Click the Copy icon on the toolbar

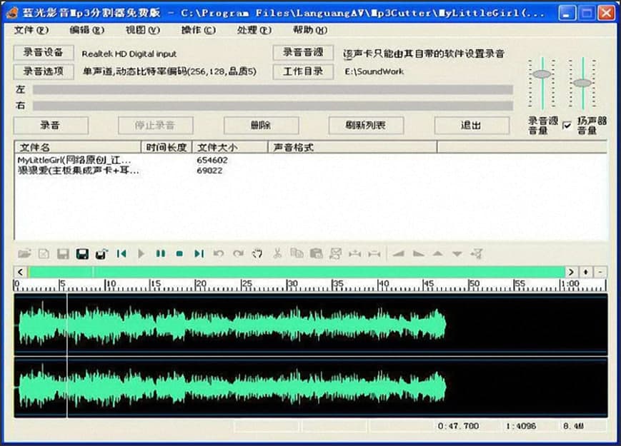point(298,253)
